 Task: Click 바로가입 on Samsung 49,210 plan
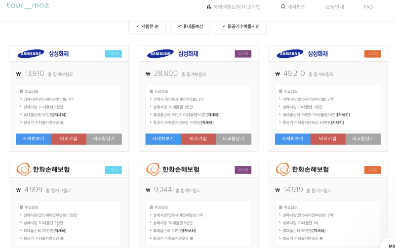pyautogui.click(x=328, y=139)
